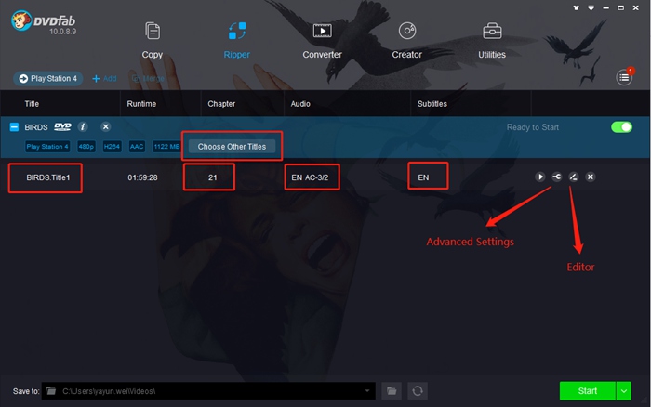Open the Copy module
Image resolution: width=651 pixels, height=407 pixels.
tap(152, 41)
